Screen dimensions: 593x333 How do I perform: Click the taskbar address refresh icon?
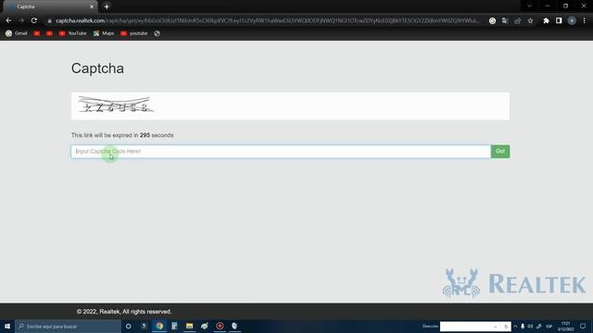point(506,327)
